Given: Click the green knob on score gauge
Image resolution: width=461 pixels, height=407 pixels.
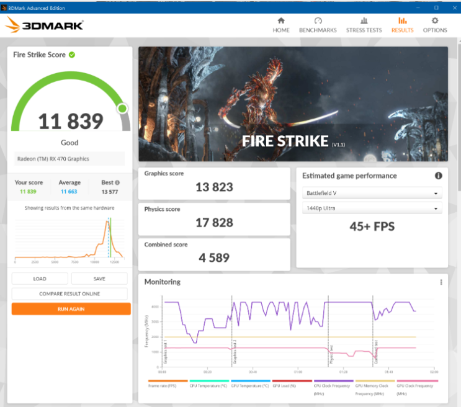Looking at the screenshot, I should (122, 109).
